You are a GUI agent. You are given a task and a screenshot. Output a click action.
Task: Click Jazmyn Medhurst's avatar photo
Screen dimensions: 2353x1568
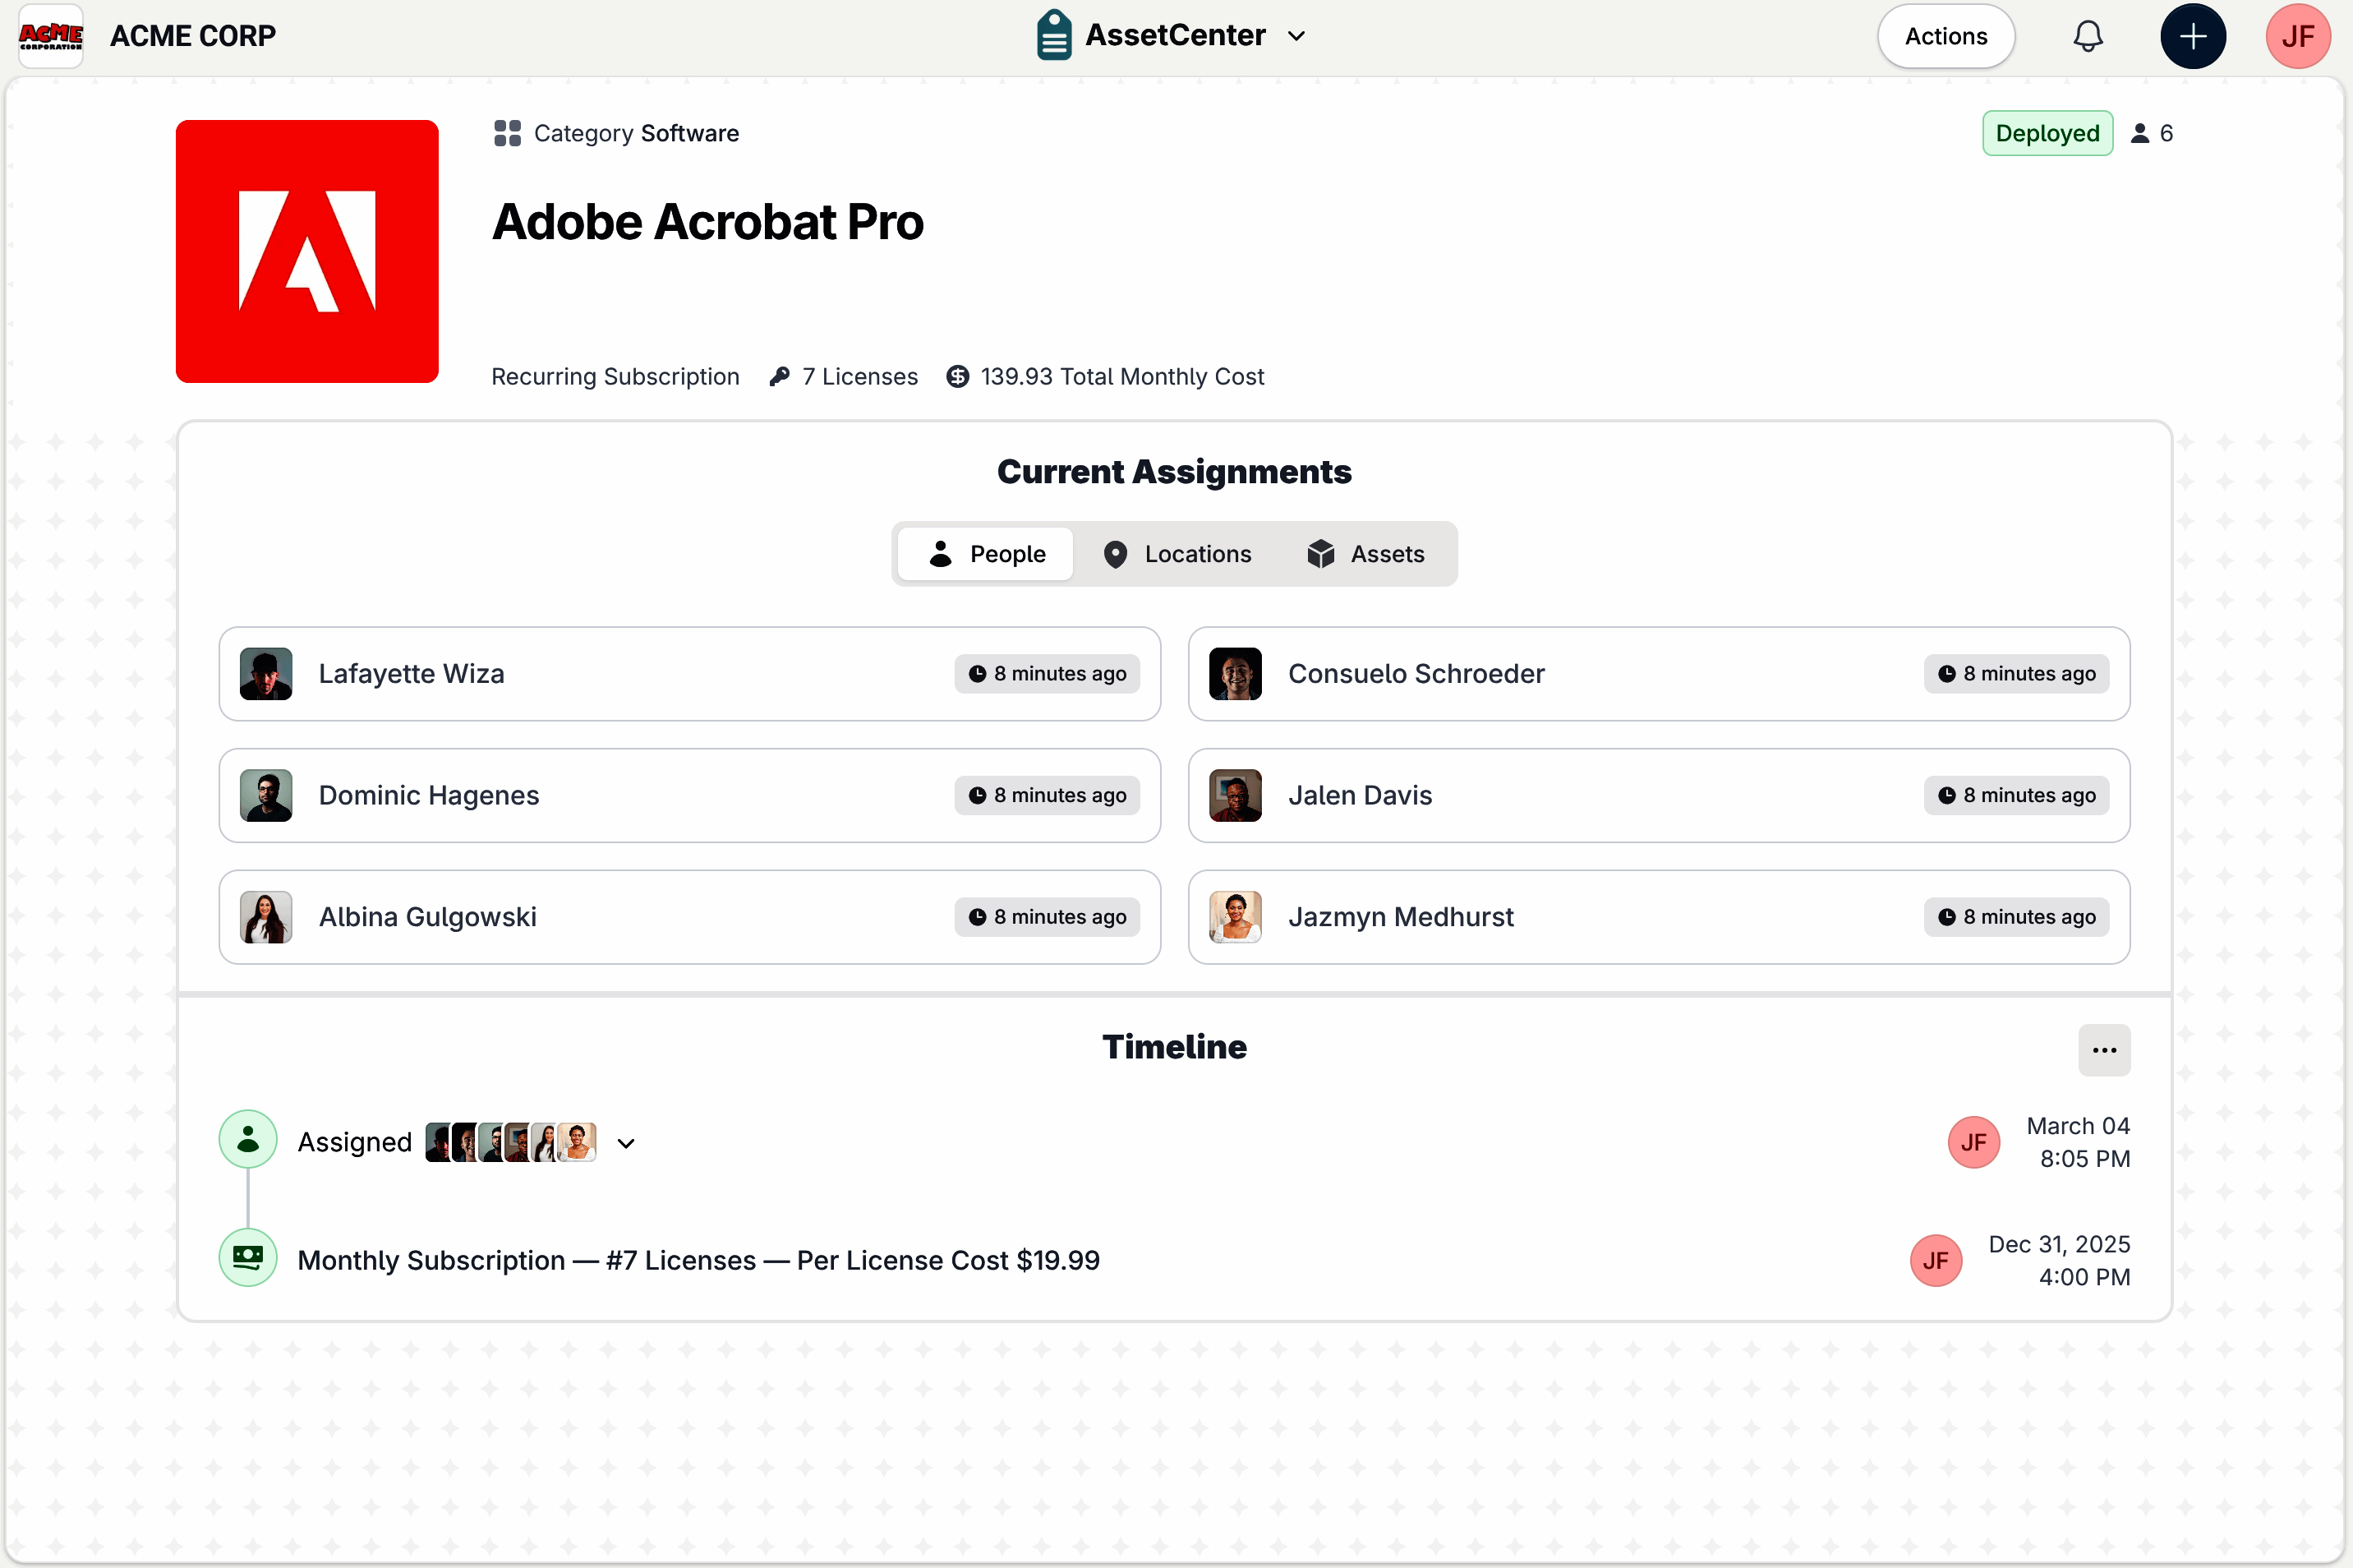tap(1236, 917)
